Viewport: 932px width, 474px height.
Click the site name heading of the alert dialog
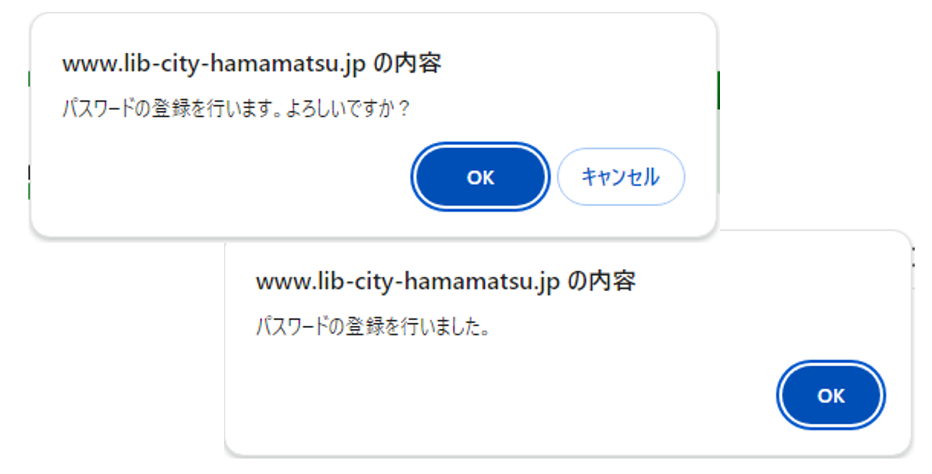point(445,282)
